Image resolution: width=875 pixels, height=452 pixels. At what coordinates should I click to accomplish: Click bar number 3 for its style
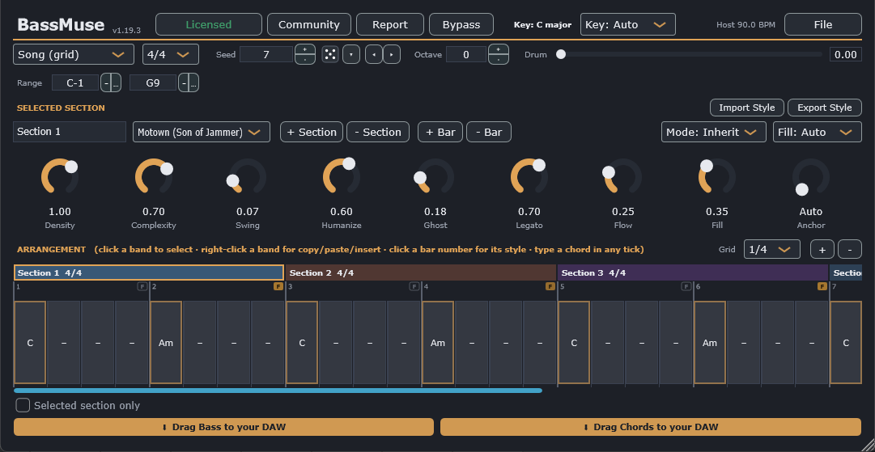click(x=290, y=286)
